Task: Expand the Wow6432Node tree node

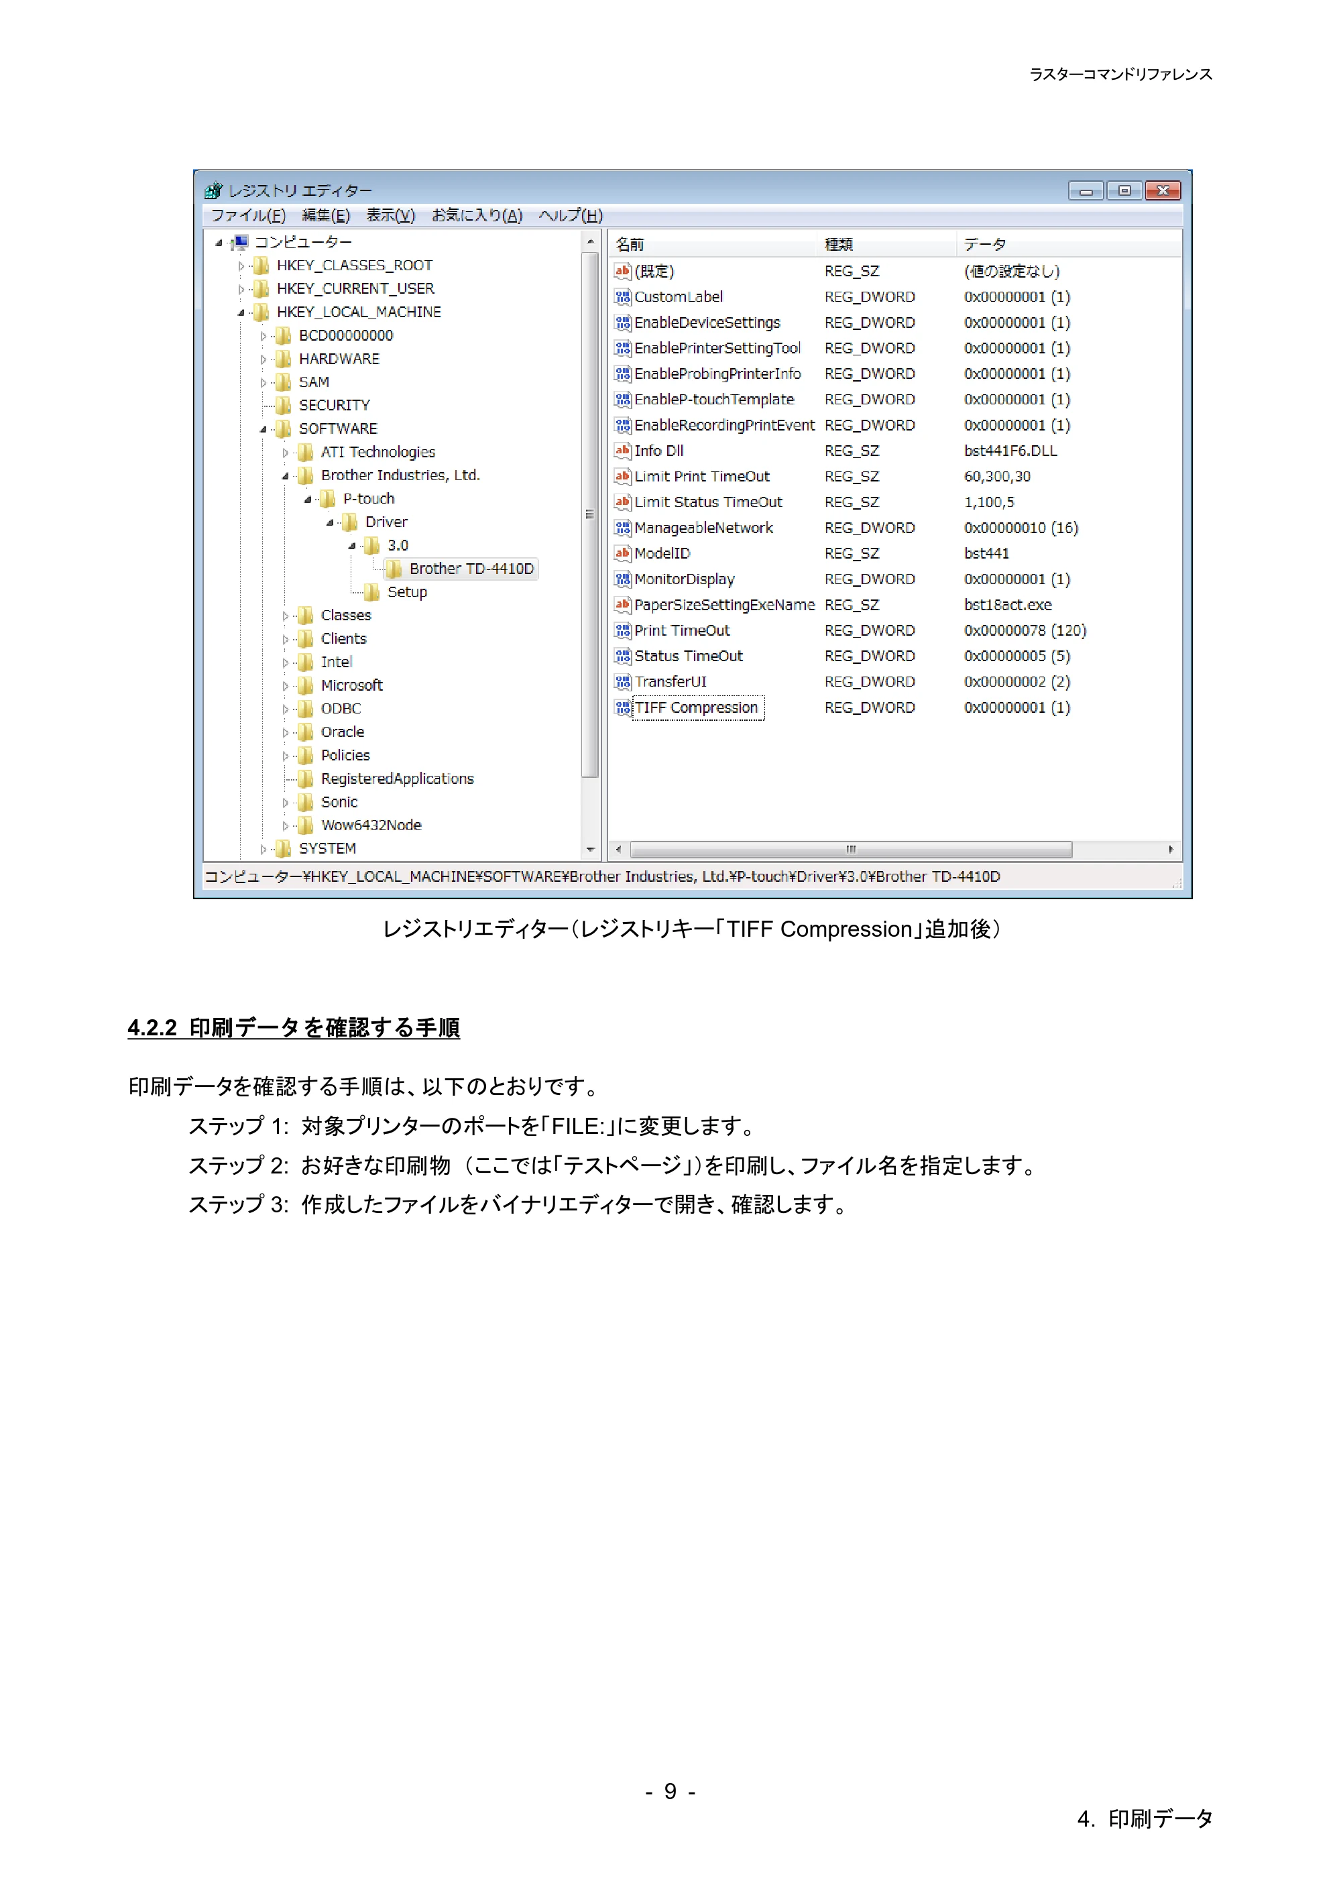Action: click(x=286, y=825)
